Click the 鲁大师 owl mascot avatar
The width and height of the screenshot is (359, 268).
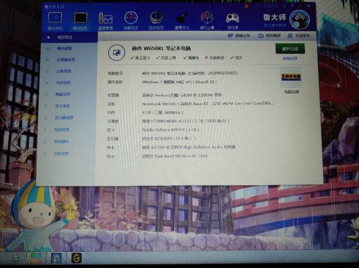point(299,20)
